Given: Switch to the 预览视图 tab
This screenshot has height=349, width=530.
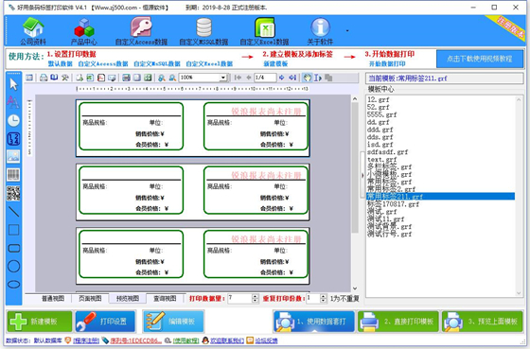Looking at the screenshot, I should point(128,298).
